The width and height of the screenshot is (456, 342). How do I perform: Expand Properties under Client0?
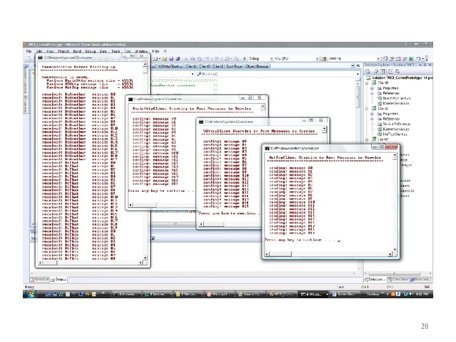[x=372, y=88]
